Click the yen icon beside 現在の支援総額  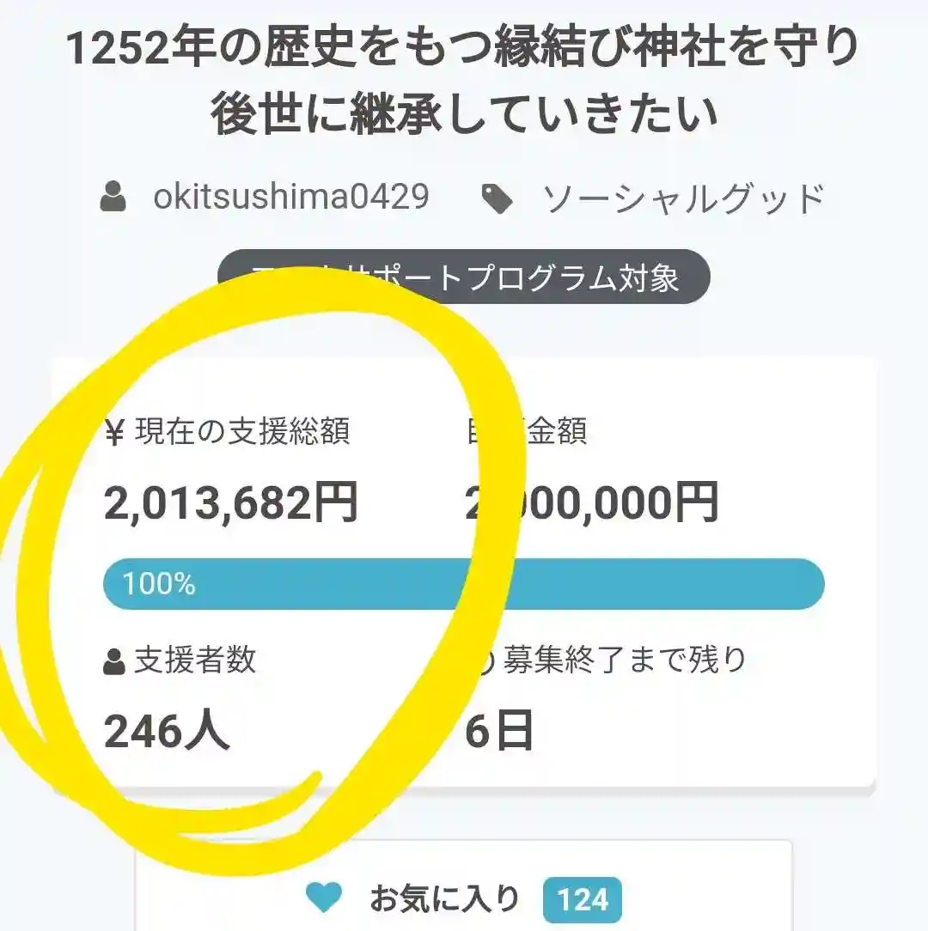click(115, 434)
